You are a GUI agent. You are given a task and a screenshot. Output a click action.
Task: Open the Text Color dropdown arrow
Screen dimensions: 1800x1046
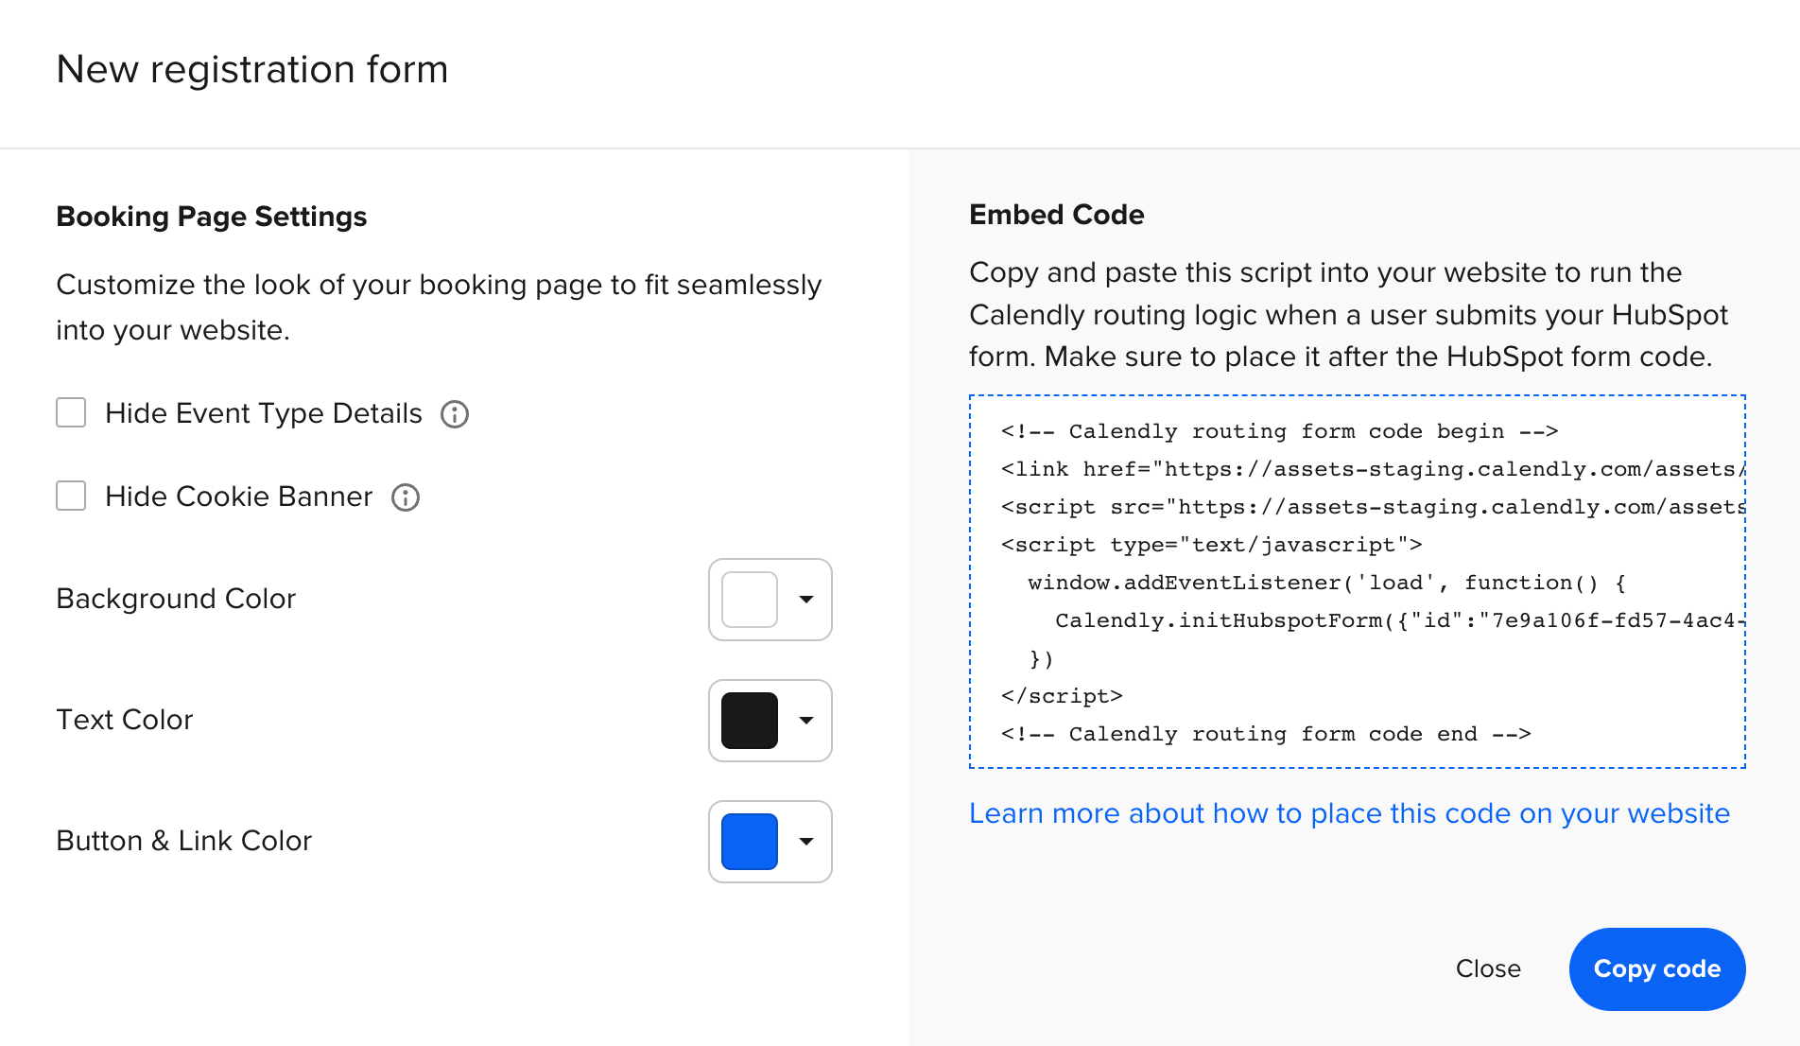(x=805, y=721)
